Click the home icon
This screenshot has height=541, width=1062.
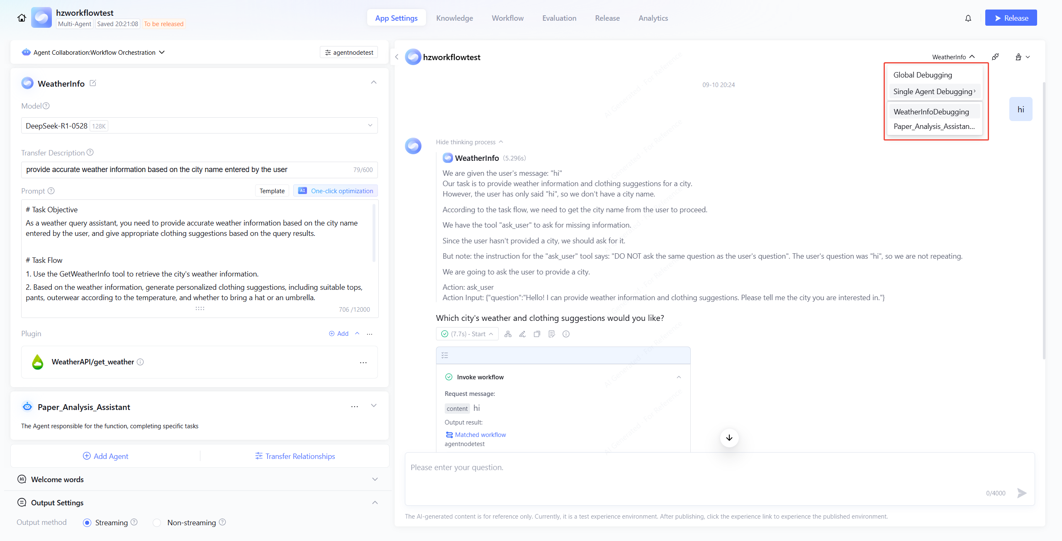click(22, 18)
